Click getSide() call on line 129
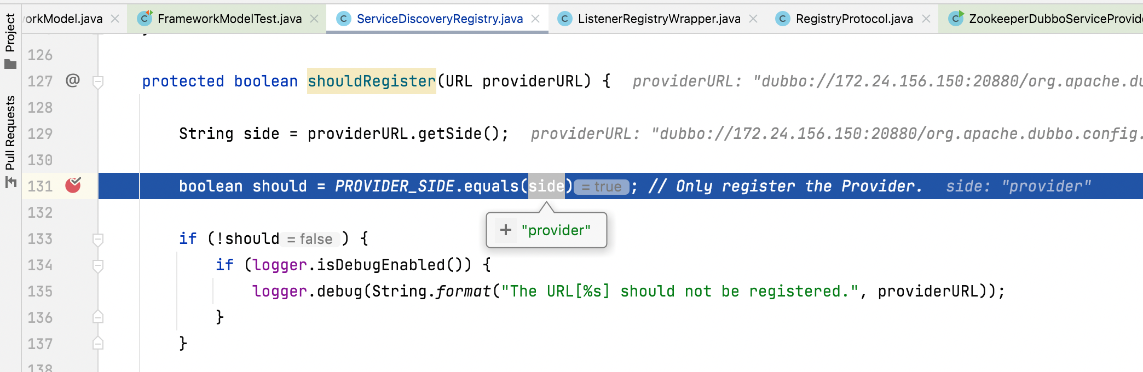The height and width of the screenshot is (372, 1143). (x=458, y=133)
